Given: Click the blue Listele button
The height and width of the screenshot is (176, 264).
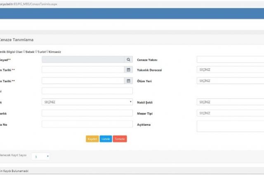Looking at the screenshot, I should (106, 139).
